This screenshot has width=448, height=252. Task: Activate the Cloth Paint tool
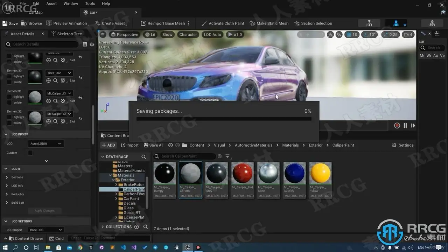(x=223, y=23)
